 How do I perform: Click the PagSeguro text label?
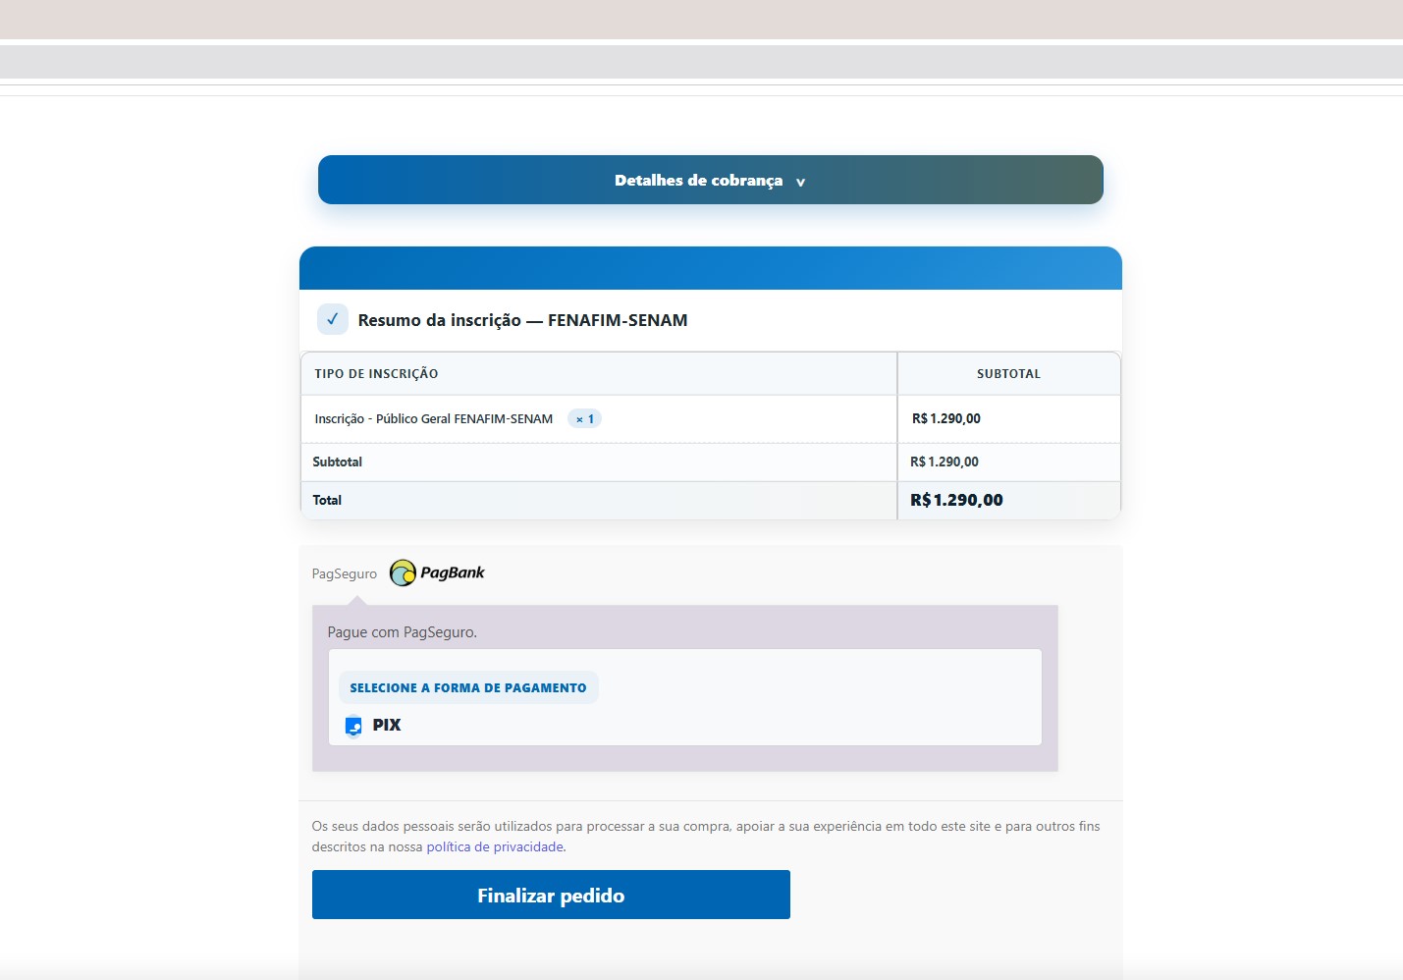(x=344, y=572)
